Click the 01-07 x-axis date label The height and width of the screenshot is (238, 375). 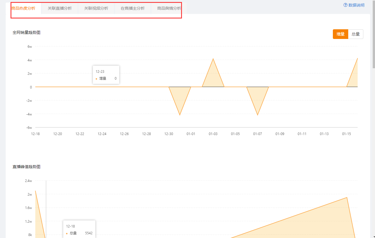point(257,134)
